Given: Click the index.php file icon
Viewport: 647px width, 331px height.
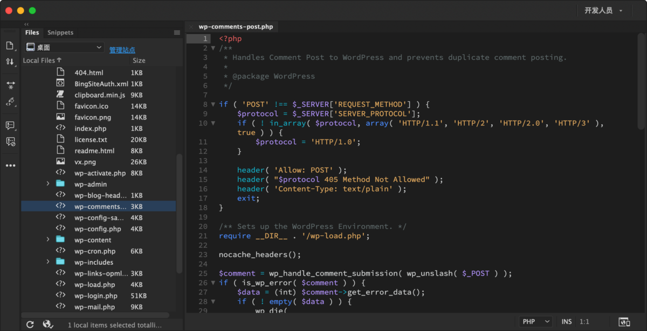Looking at the screenshot, I should click(x=61, y=128).
